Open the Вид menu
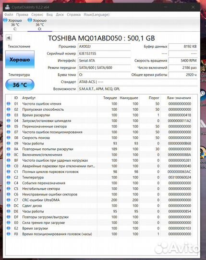 coord(49,14)
